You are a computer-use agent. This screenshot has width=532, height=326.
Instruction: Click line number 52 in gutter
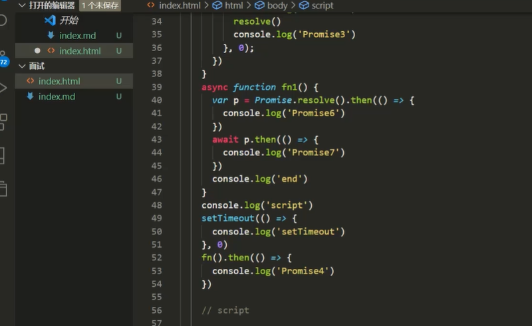(157, 258)
